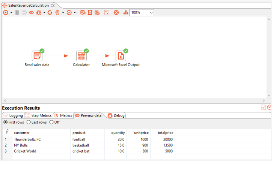Click the Replay transformation icon
This screenshot has width=273, height=169.
coord(50,12)
